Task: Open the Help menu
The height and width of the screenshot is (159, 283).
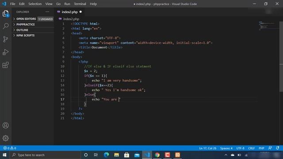Action: [x=93, y=4]
